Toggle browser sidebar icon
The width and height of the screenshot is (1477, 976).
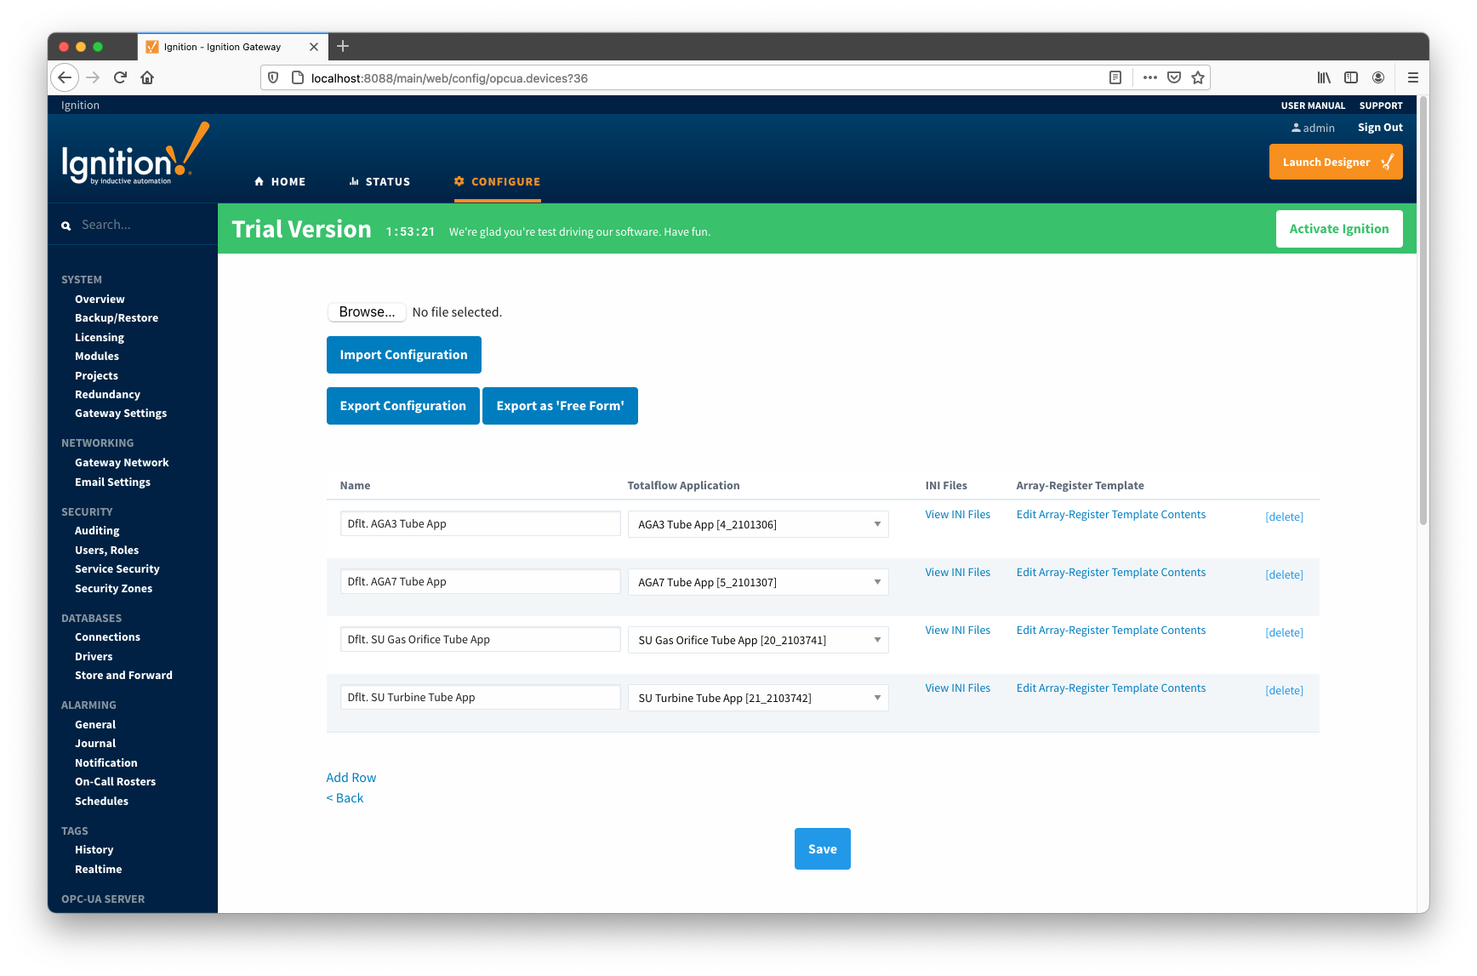tap(1351, 77)
